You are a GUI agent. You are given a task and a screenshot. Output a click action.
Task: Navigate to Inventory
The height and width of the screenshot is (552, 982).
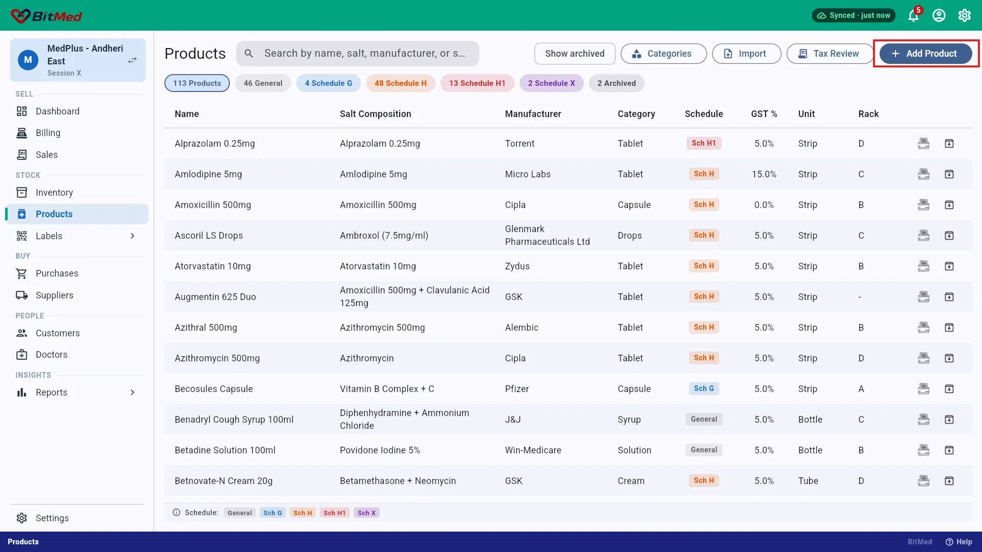point(77,193)
